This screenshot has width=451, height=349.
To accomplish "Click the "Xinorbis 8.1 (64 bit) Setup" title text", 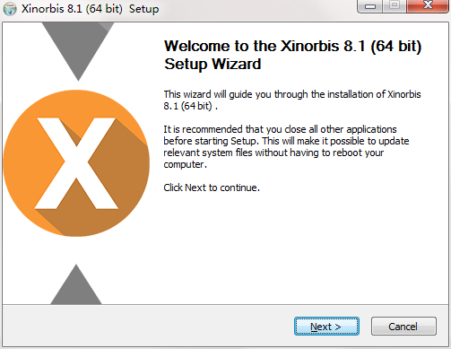I will pos(91,9).
